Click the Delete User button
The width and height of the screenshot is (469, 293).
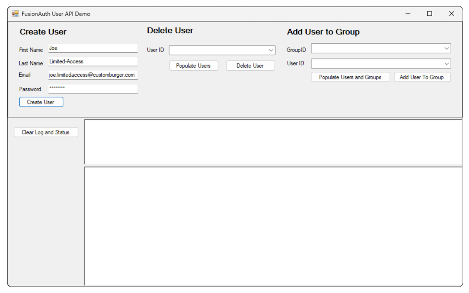(250, 66)
